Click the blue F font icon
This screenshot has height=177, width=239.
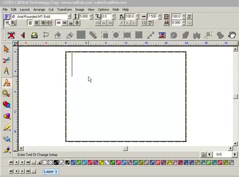click(7, 16)
